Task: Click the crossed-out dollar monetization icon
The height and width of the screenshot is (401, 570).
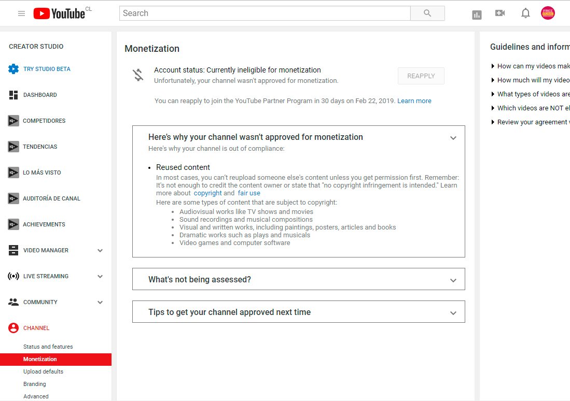Action: pos(138,75)
